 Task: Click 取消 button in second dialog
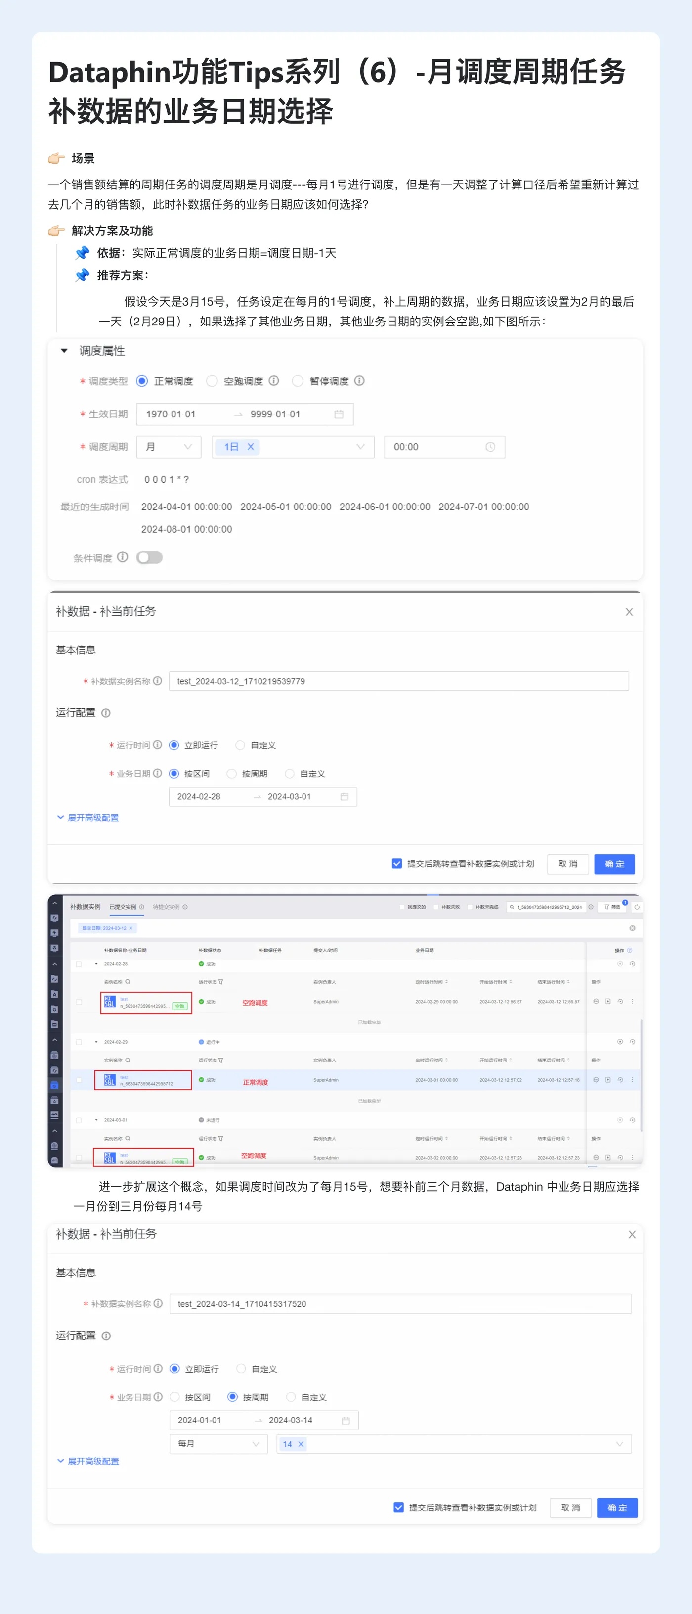pos(570,1507)
